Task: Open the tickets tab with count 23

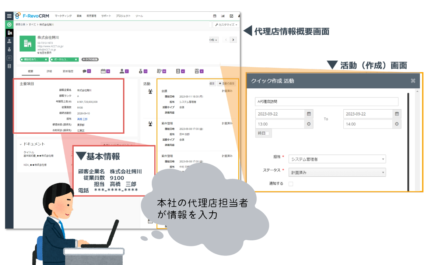Action: click(162, 71)
